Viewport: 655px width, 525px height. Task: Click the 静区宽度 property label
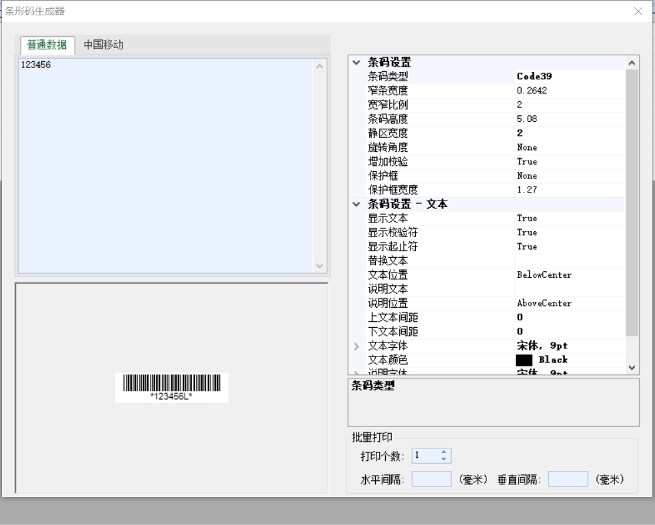point(388,133)
